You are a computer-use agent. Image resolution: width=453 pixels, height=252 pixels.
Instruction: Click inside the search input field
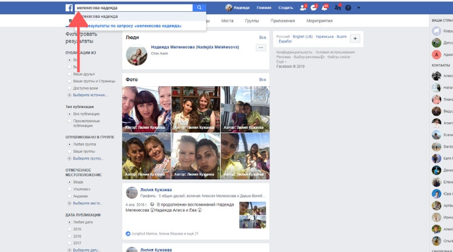[x=134, y=8]
